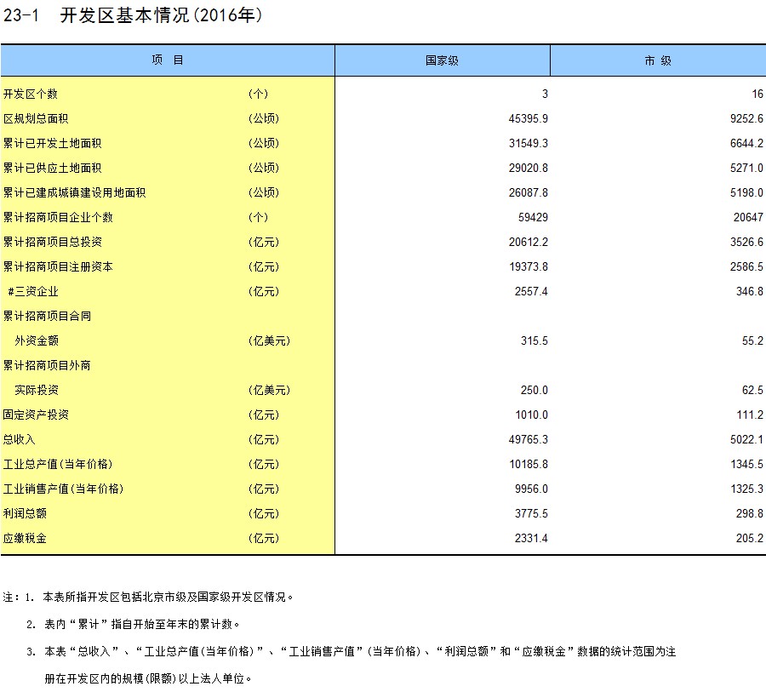Select the row label 累计招商项目注册资本
Viewport: 766px width, 692px height.
(58, 266)
